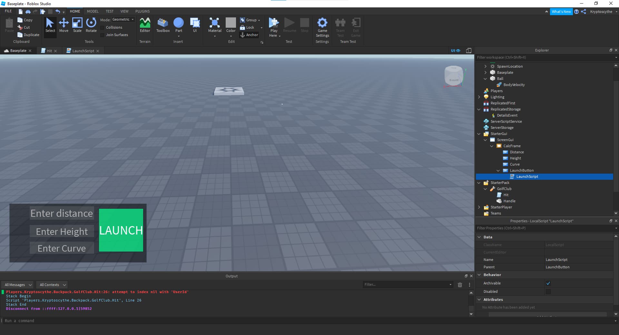The width and height of the screenshot is (619, 335).
Task: Expand the SpawnLocation tree item
Action: click(x=485, y=66)
